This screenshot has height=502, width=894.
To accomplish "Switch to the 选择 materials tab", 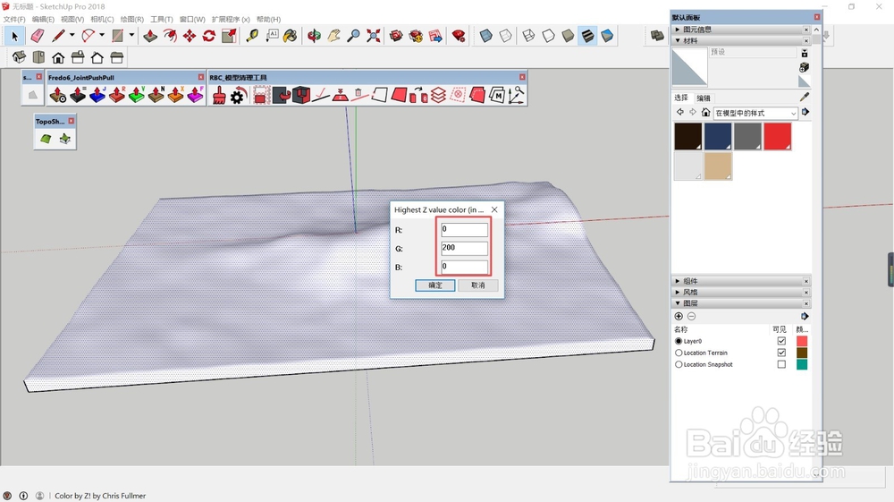I will click(681, 98).
